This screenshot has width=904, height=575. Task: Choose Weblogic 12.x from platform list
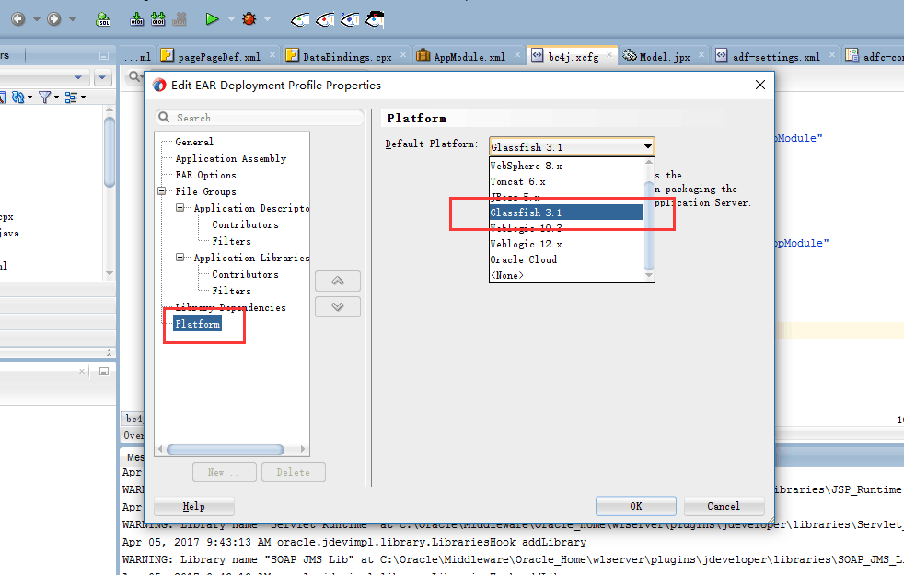(565, 245)
